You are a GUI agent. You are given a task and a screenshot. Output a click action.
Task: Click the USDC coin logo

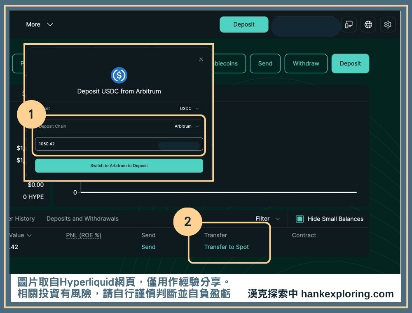[119, 75]
